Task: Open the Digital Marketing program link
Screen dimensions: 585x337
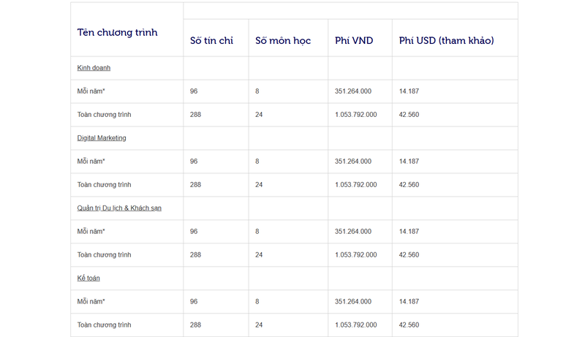Action: click(102, 138)
